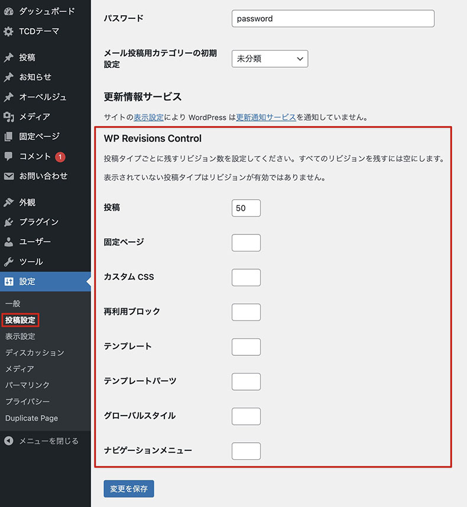Click the 変更を保存 button
The width and height of the screenshot is (467, 507).
[x=129, y=489]
